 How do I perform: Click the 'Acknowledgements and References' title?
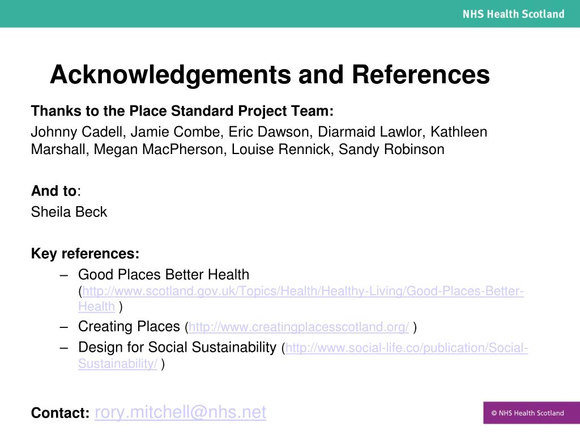270,75
